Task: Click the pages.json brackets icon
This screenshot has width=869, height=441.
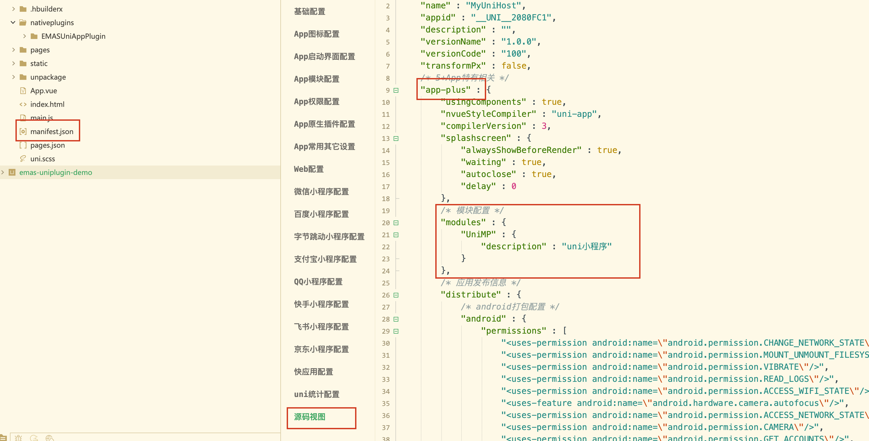Action: (23, 145)
